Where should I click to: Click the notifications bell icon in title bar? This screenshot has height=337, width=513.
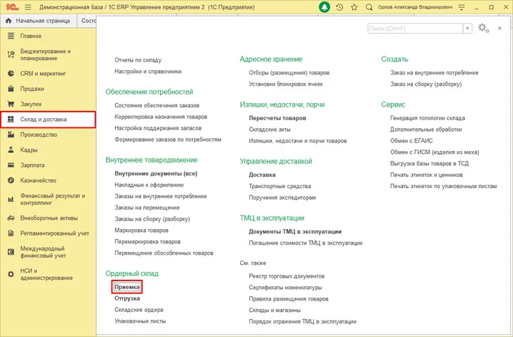[x=322, y=7]
